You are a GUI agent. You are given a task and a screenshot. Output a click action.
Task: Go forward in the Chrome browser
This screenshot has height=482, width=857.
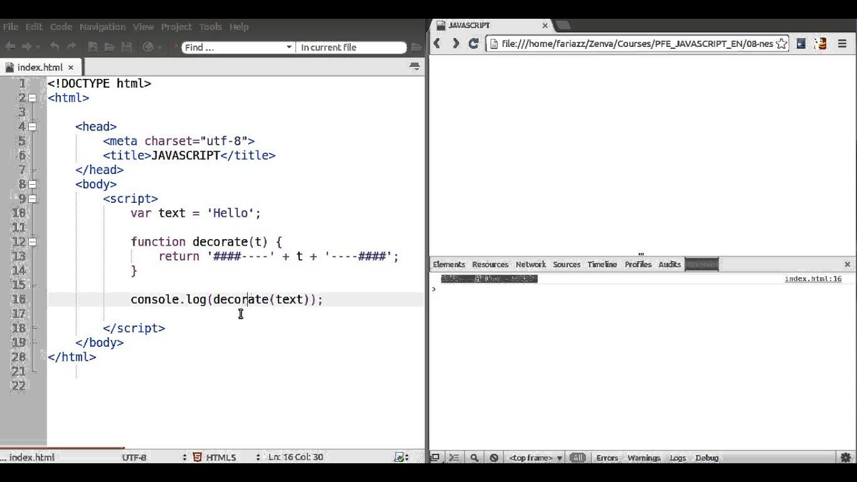click(455, 44)
